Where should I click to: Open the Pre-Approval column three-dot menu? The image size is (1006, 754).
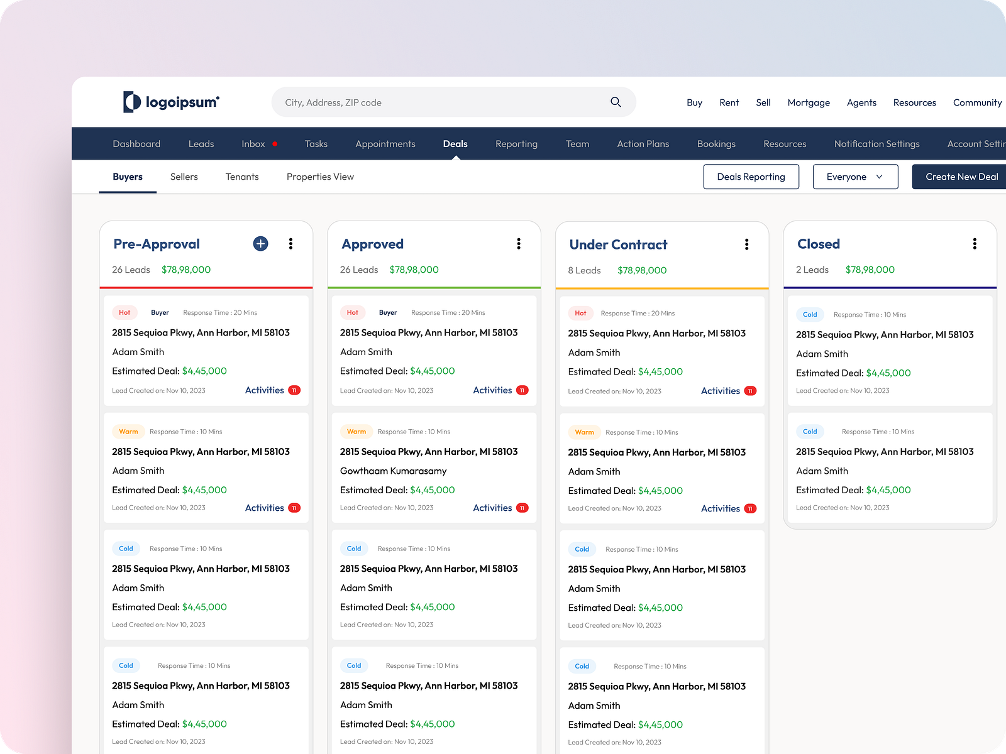pyautogui.click(x=290, y=244)
